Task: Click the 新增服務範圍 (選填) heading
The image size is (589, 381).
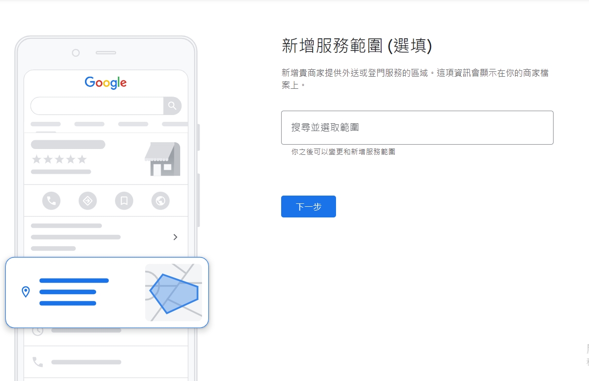Action: [357, 46]
